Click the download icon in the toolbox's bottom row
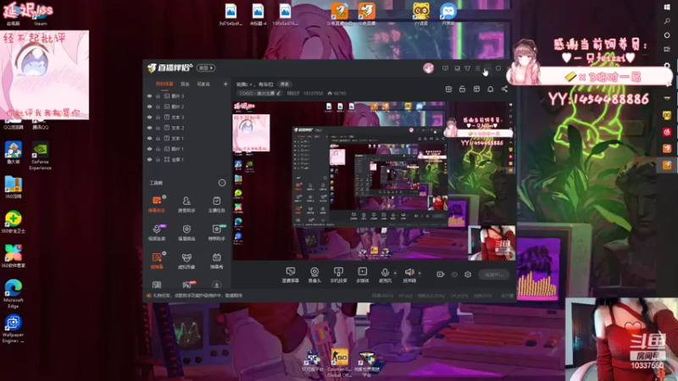The image size is (678, 381). pos(217,284)
